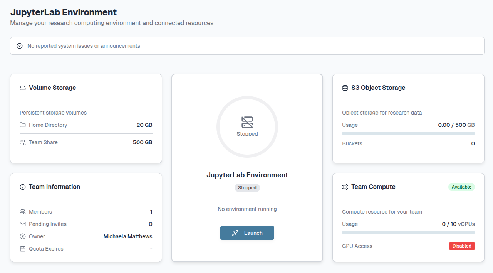Click the system status checkmark icon
The height and width of the screenshot is (273, 493).
20,46
